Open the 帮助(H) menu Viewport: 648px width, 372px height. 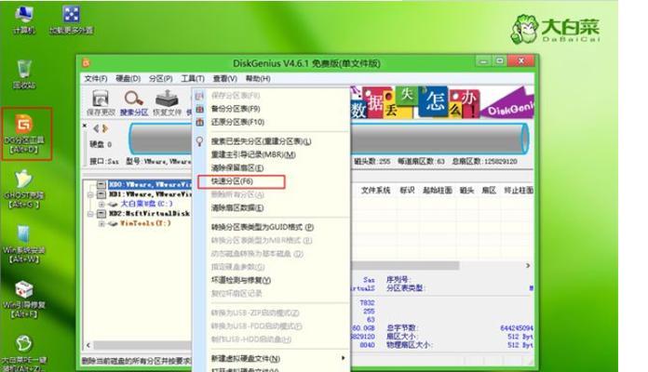point(258,78)
